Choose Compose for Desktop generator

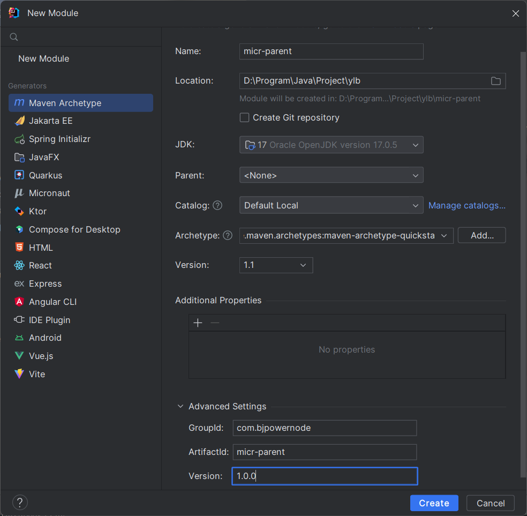click(74, 229)
